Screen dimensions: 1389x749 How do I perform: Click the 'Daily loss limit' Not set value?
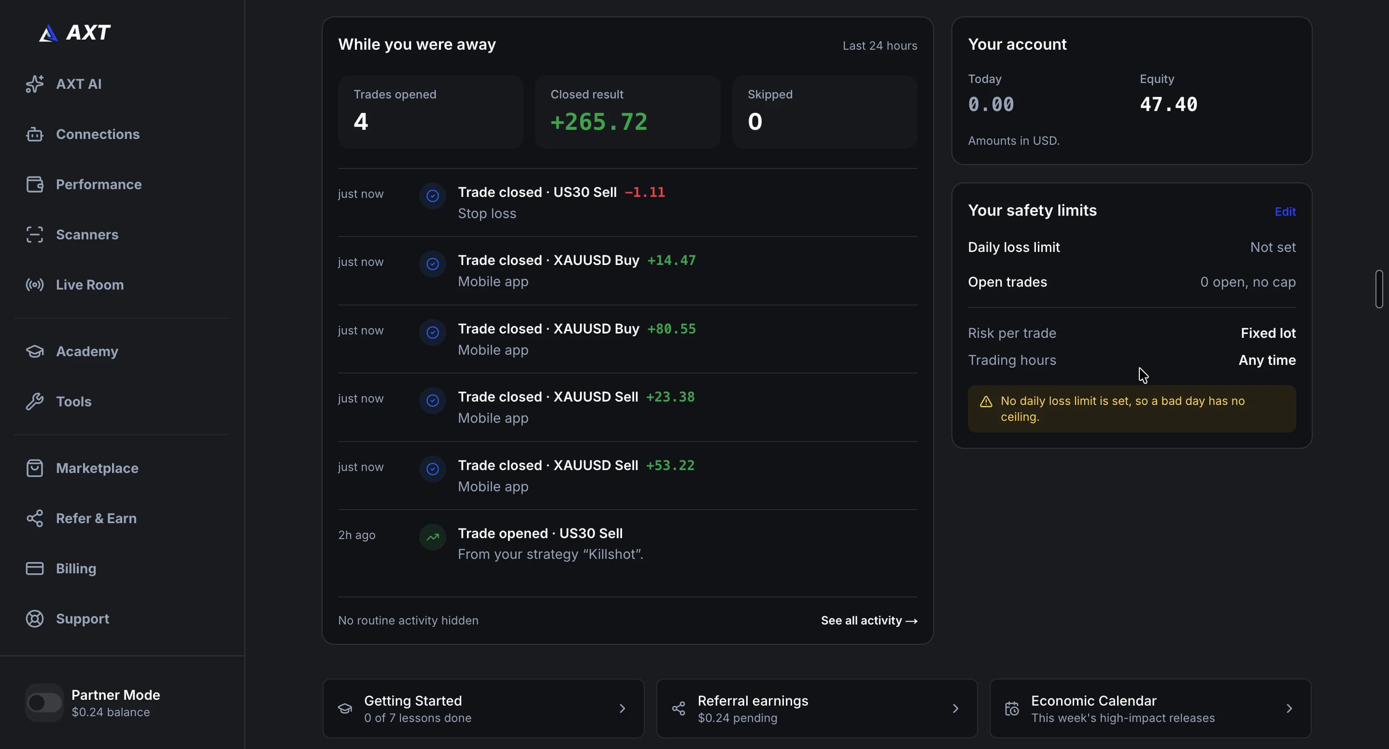tap(1273, 247)
